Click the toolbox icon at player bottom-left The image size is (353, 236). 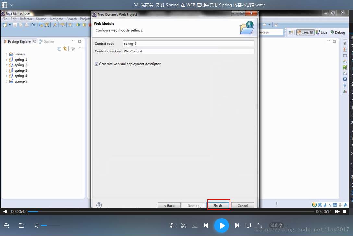(6, 225)
